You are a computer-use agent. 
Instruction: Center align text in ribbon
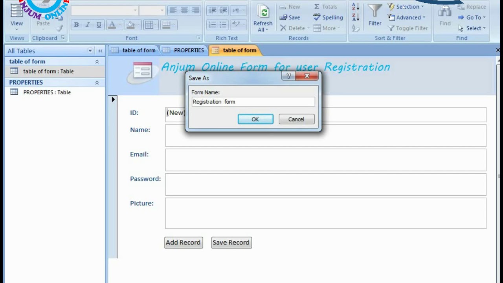pyautogui.click(x=184, y=11)
